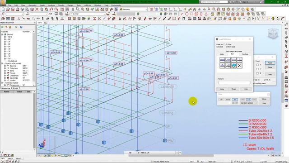Screen dimensions: 289x163
Task: Click the I-section icon in the modeling toolbar
Action: [x=94, y=19]
